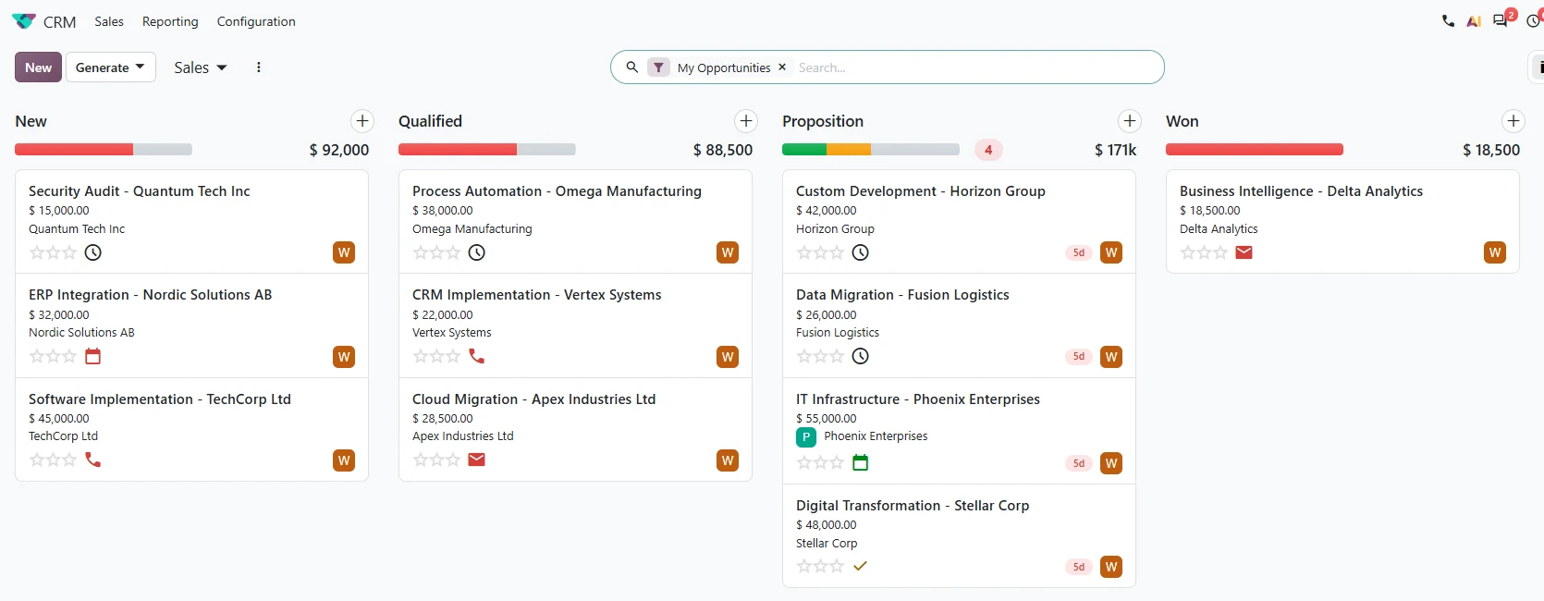1544x601 pixels.
Task: Open the Sales view title dropdown
Action: coord(201,67)
